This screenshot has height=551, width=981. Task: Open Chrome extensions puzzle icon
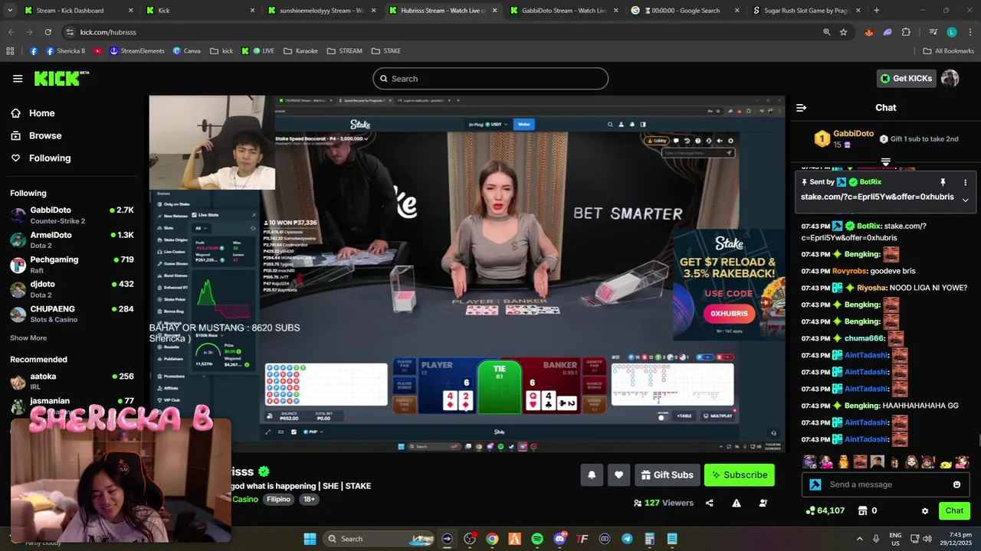tap(906, 32)
